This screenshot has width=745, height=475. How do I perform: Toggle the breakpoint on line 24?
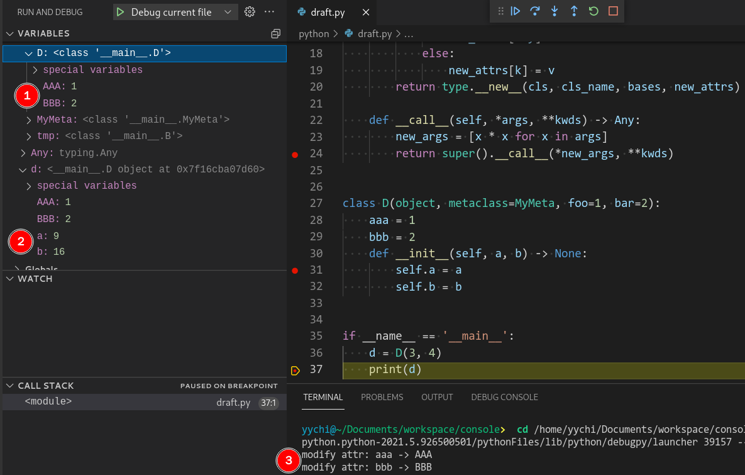click(295, 154)
